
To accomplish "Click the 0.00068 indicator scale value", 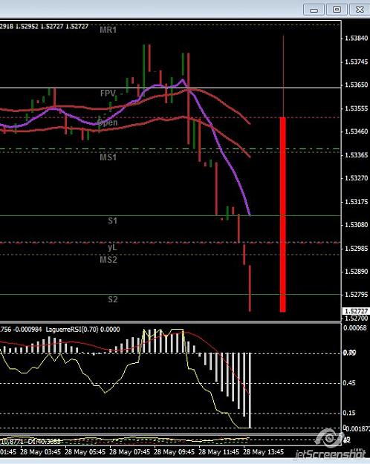I will [355, 328].
